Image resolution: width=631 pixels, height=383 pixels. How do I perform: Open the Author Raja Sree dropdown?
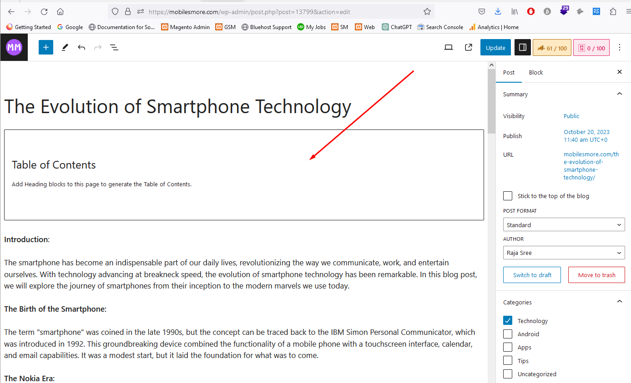click(564, 253)
